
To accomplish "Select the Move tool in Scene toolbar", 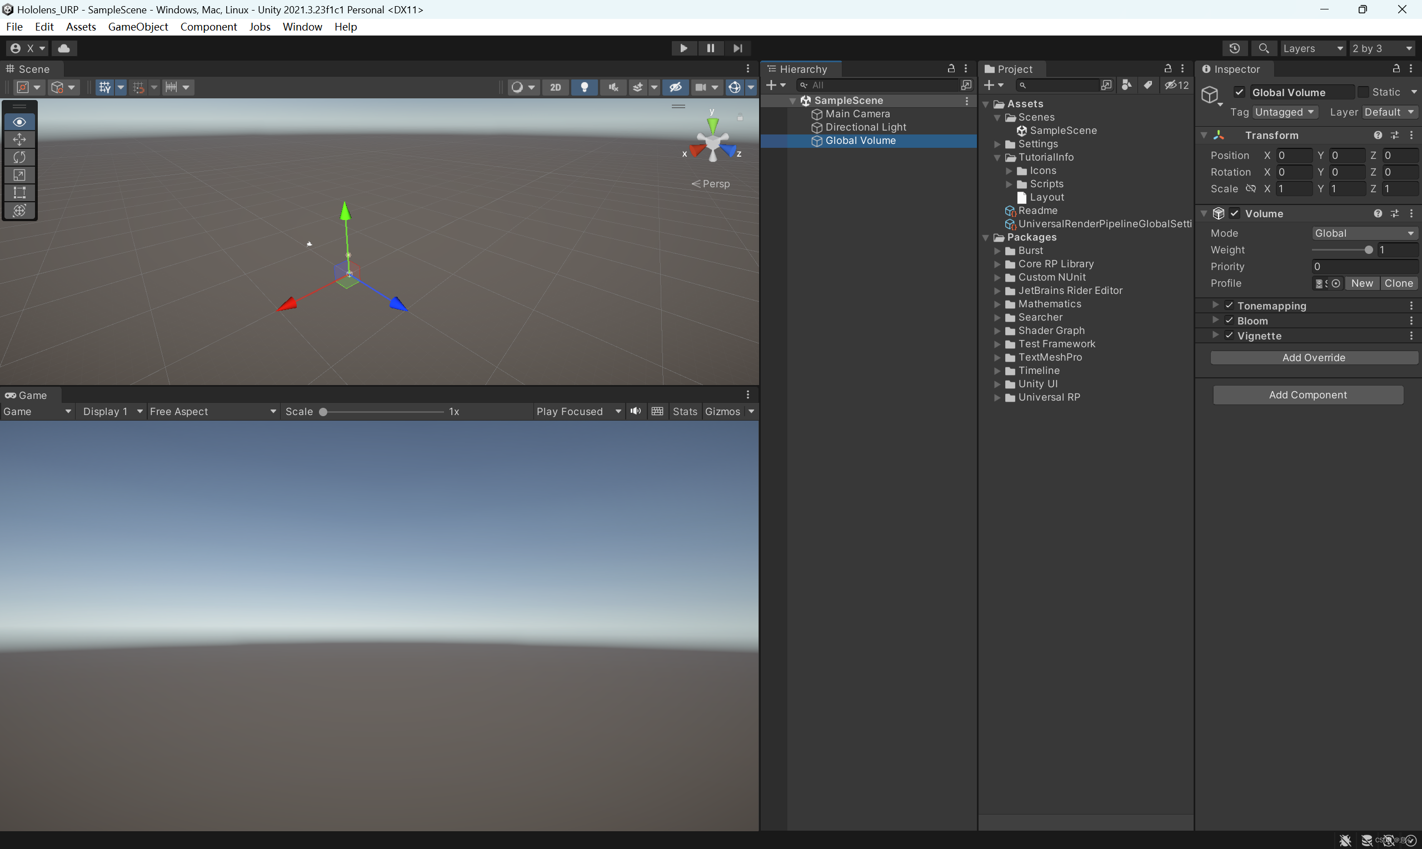I will point(19,139).
